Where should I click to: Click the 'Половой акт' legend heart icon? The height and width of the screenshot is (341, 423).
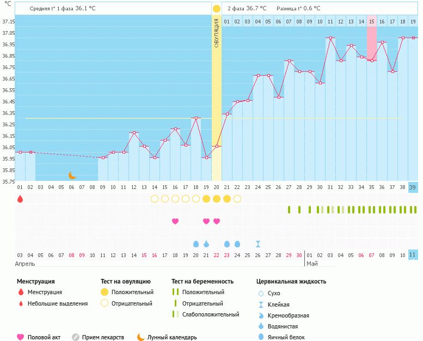click(21, 337)
